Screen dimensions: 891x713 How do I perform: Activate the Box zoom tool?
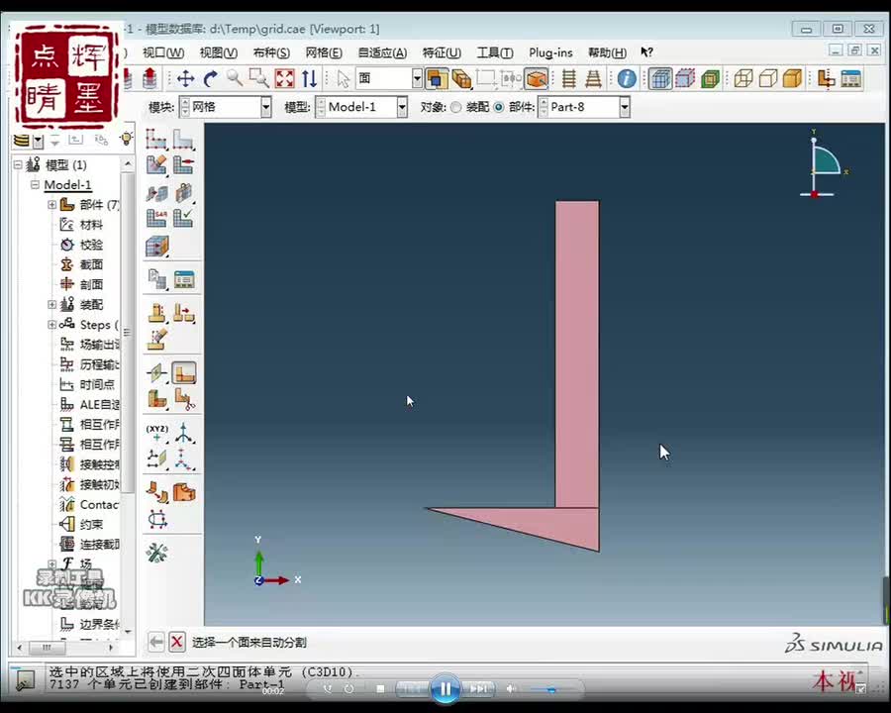click(x=259, y=78)
